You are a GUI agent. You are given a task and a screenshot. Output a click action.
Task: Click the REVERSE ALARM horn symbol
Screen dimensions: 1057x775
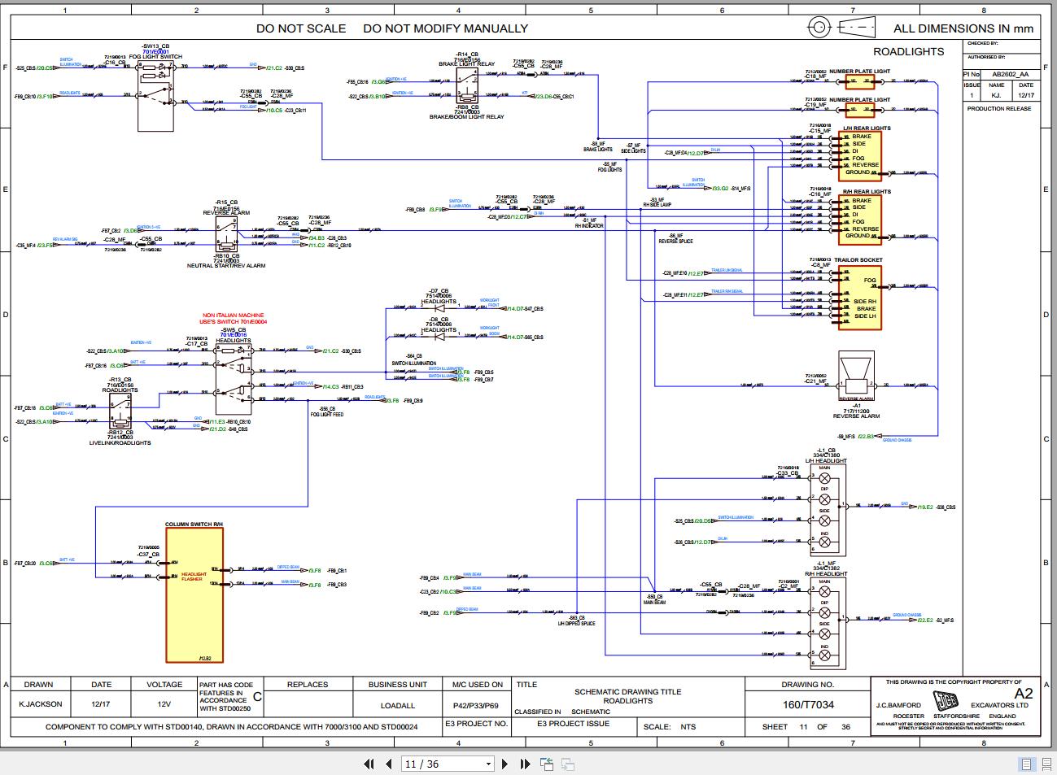pyautogui.click(x=856, y=377)
